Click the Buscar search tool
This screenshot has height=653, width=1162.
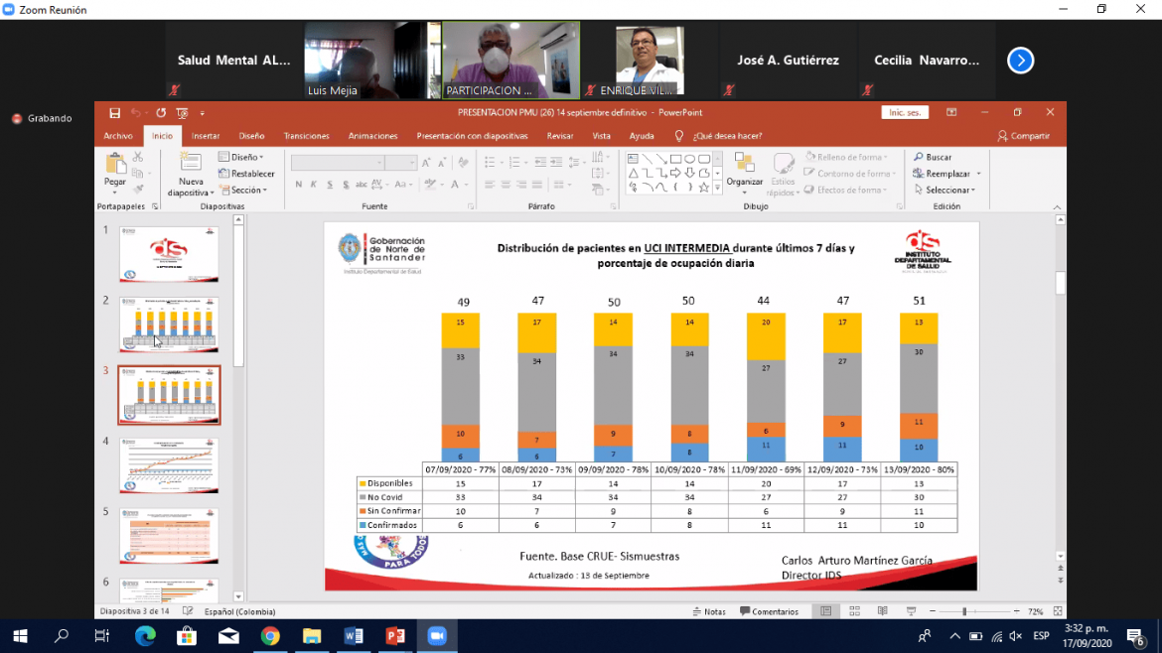point(933,157)
